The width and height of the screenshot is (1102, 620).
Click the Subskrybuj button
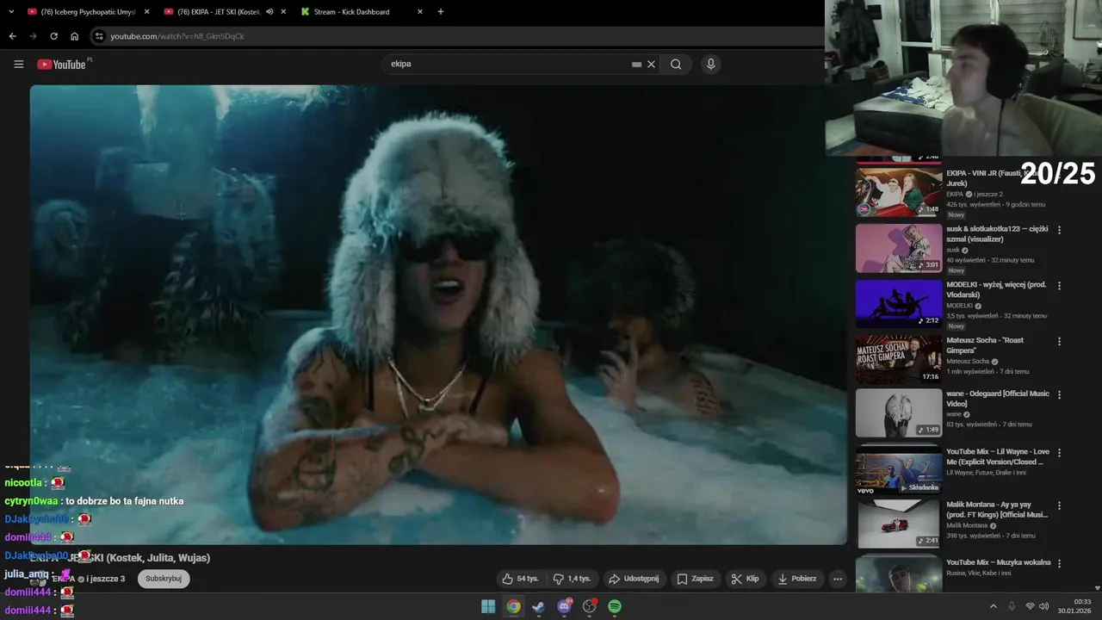(x=164, y=579)
